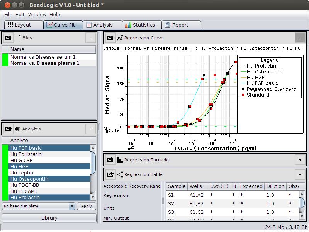Open the Statistics tab

coord(142,25)
